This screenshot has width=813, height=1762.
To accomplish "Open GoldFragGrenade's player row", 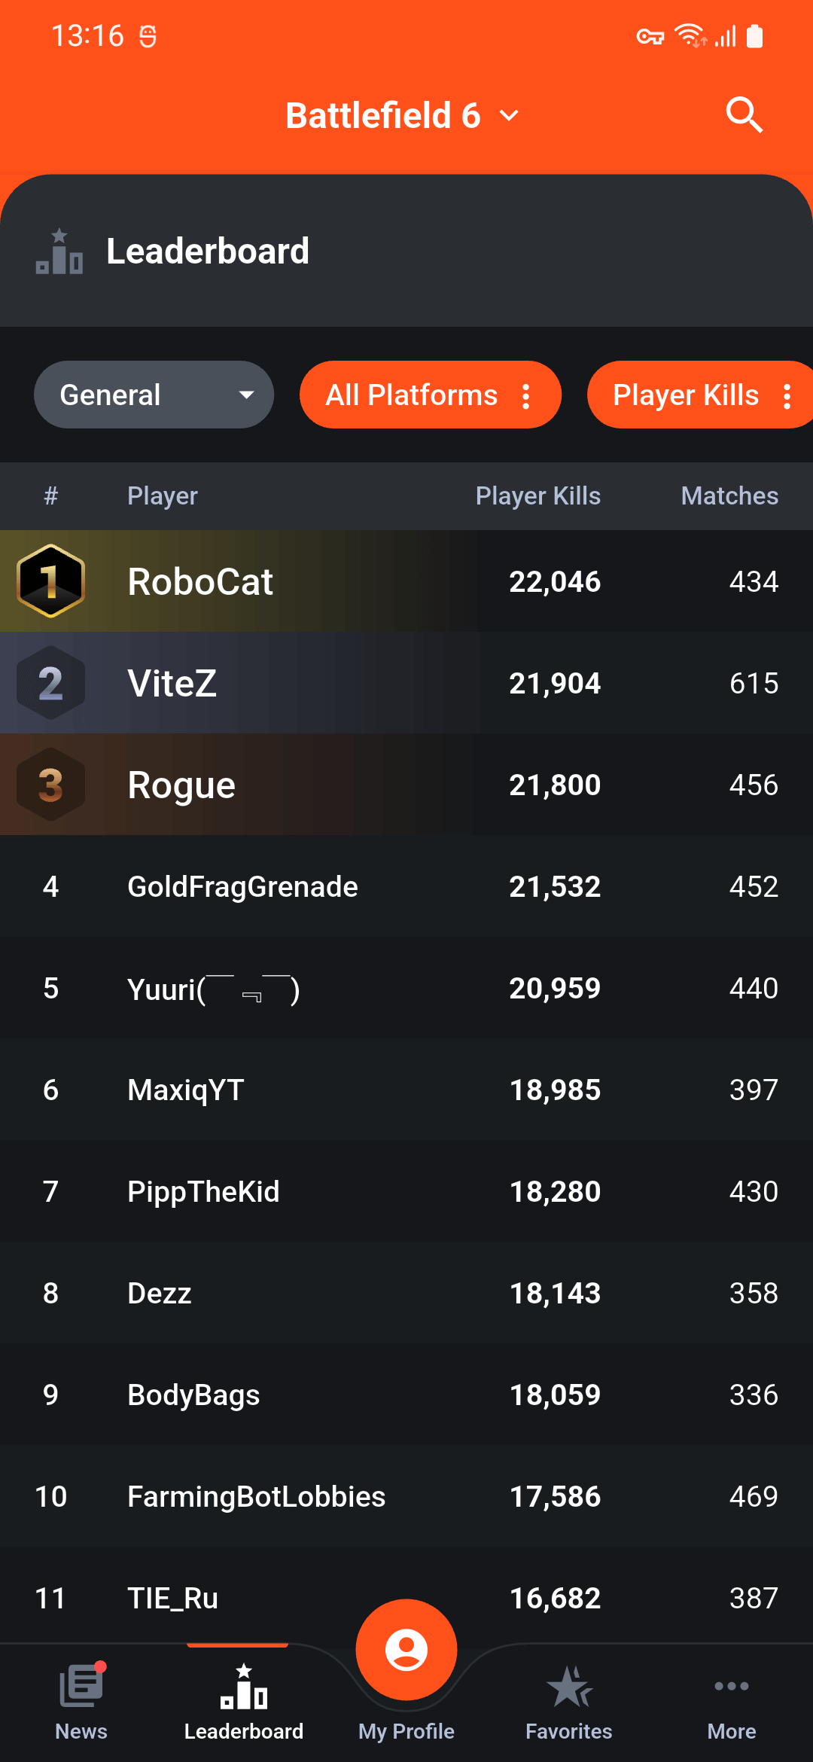I will (x=406, y=886).
